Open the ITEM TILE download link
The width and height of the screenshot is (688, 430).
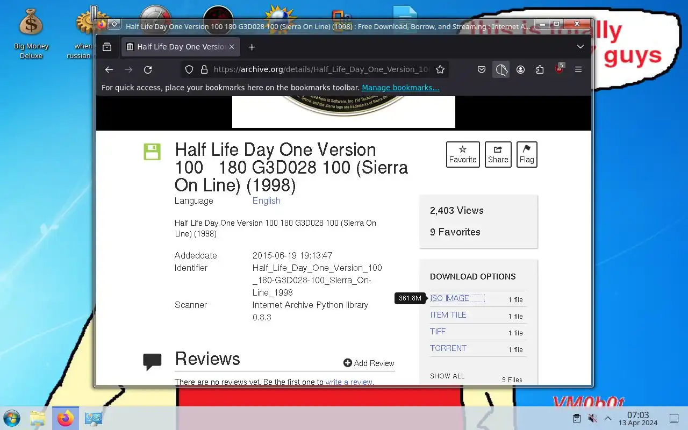tap(448, 315)
